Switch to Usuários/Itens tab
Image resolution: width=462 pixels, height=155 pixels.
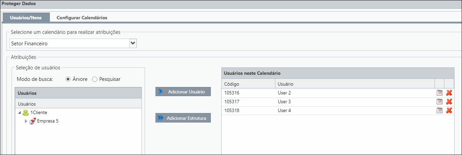pos(26,17)
